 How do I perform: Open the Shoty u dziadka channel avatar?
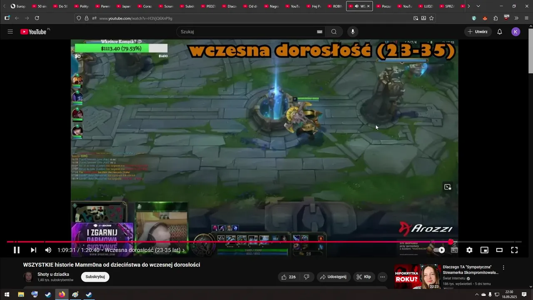click(28, 277)
